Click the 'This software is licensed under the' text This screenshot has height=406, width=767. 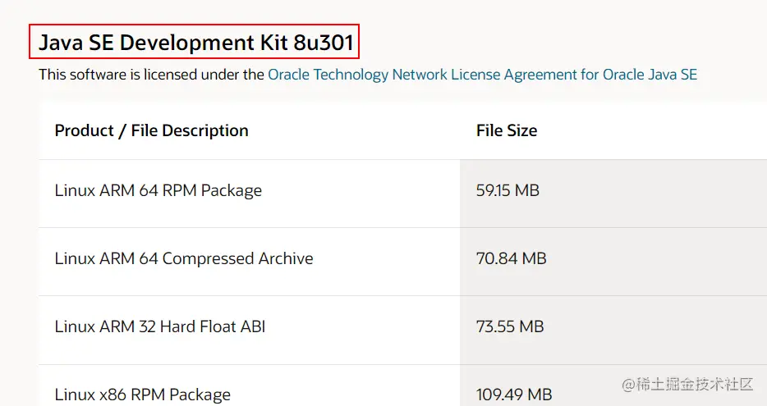152,75
